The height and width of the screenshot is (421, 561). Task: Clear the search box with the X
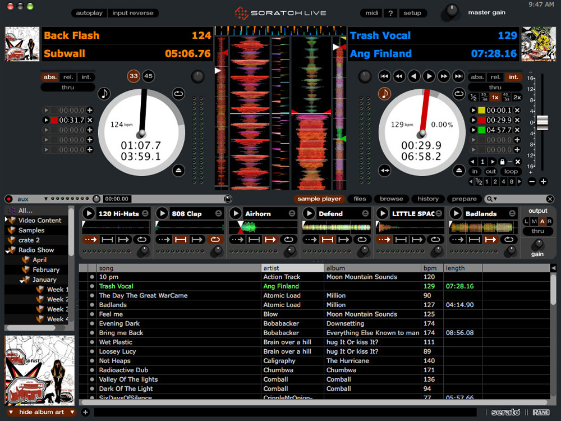(550, 199)
